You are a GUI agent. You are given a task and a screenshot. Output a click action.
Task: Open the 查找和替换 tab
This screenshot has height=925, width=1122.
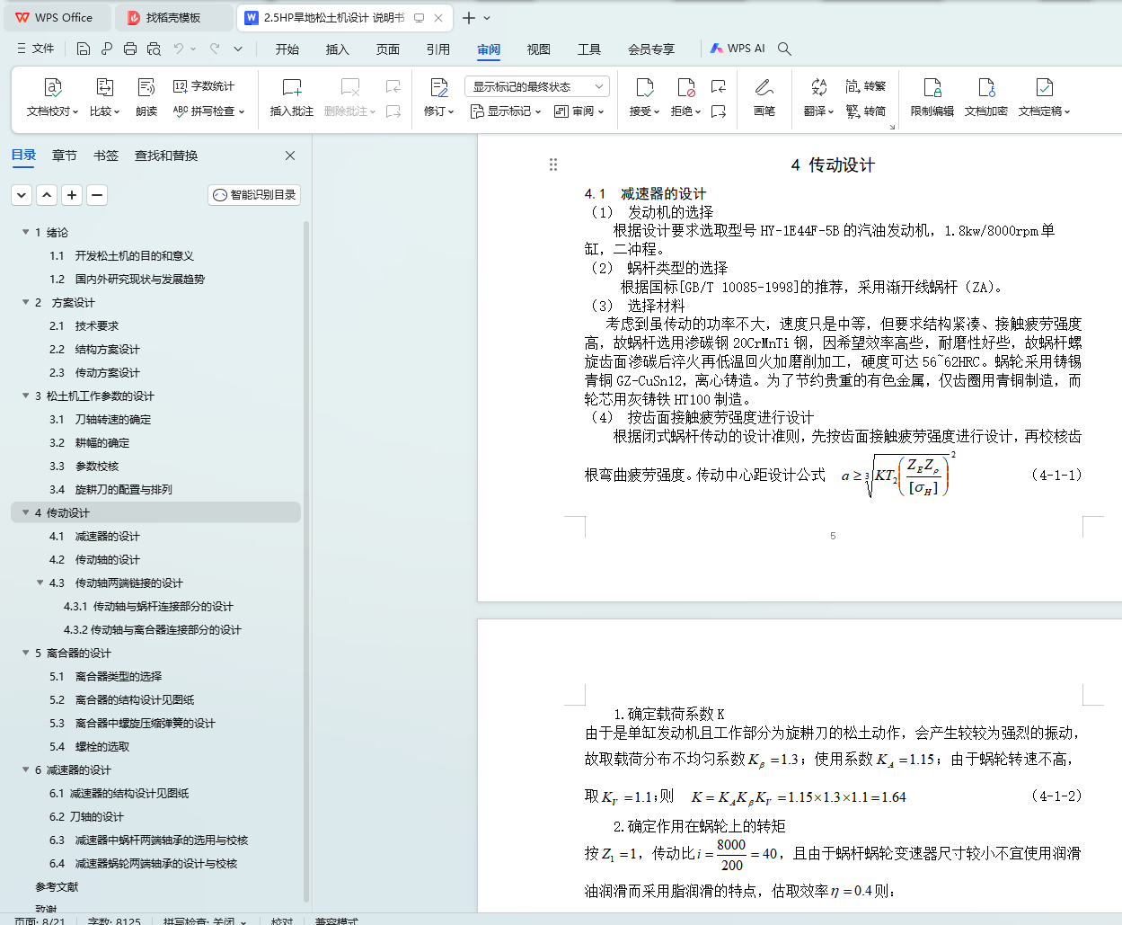click(166, 156)
